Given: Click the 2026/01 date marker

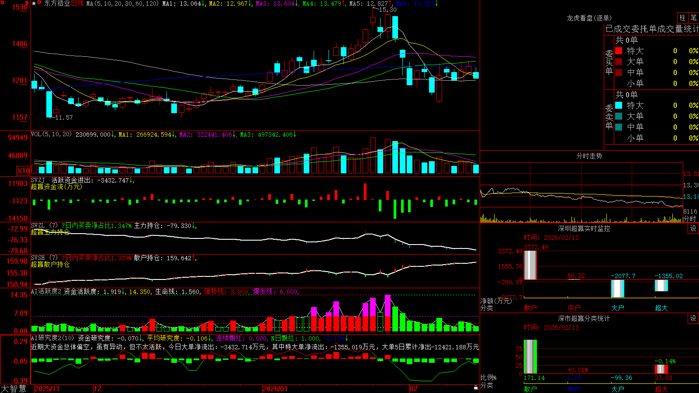Looking at the screenshot, I should point(275,389).
